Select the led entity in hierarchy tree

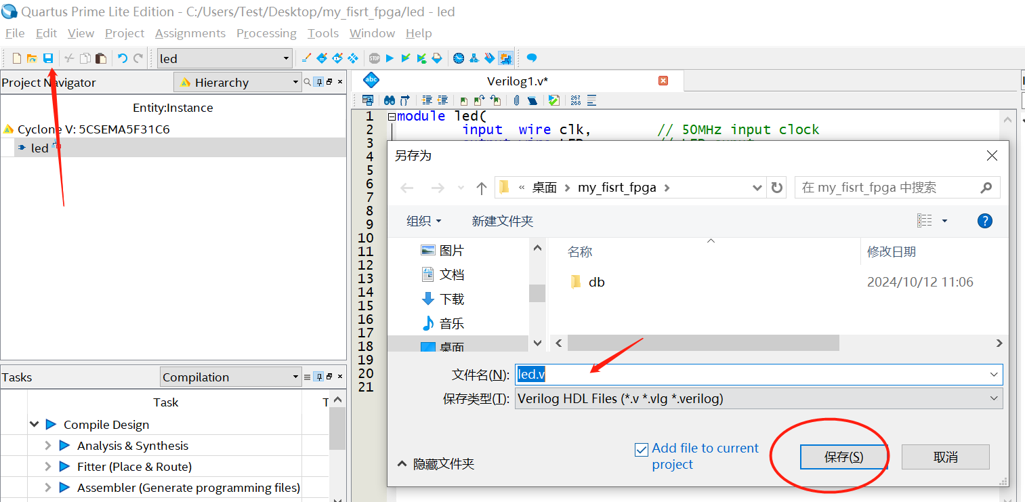click(x=39, y=148)
